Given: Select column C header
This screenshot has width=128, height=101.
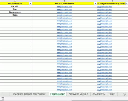Looking at the screenshot, I should [112, 1].
